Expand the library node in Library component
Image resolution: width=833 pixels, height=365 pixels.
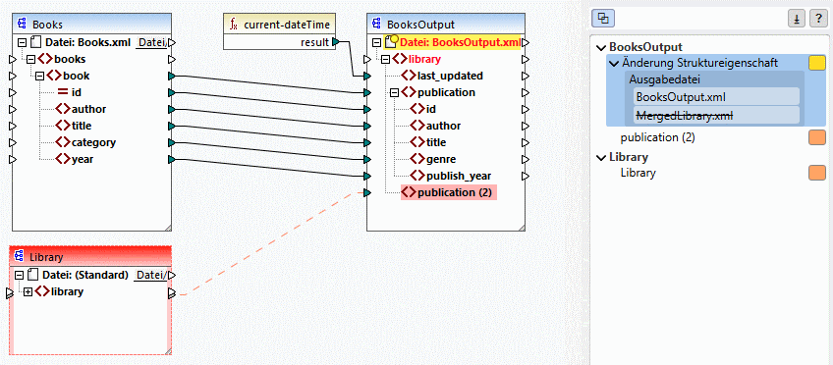tap(28, 291)
